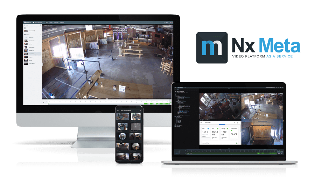The width and height of the screenshot is (315, 177).
Task: Click the Nx Meta logo
Action: [x=248, y=48]
